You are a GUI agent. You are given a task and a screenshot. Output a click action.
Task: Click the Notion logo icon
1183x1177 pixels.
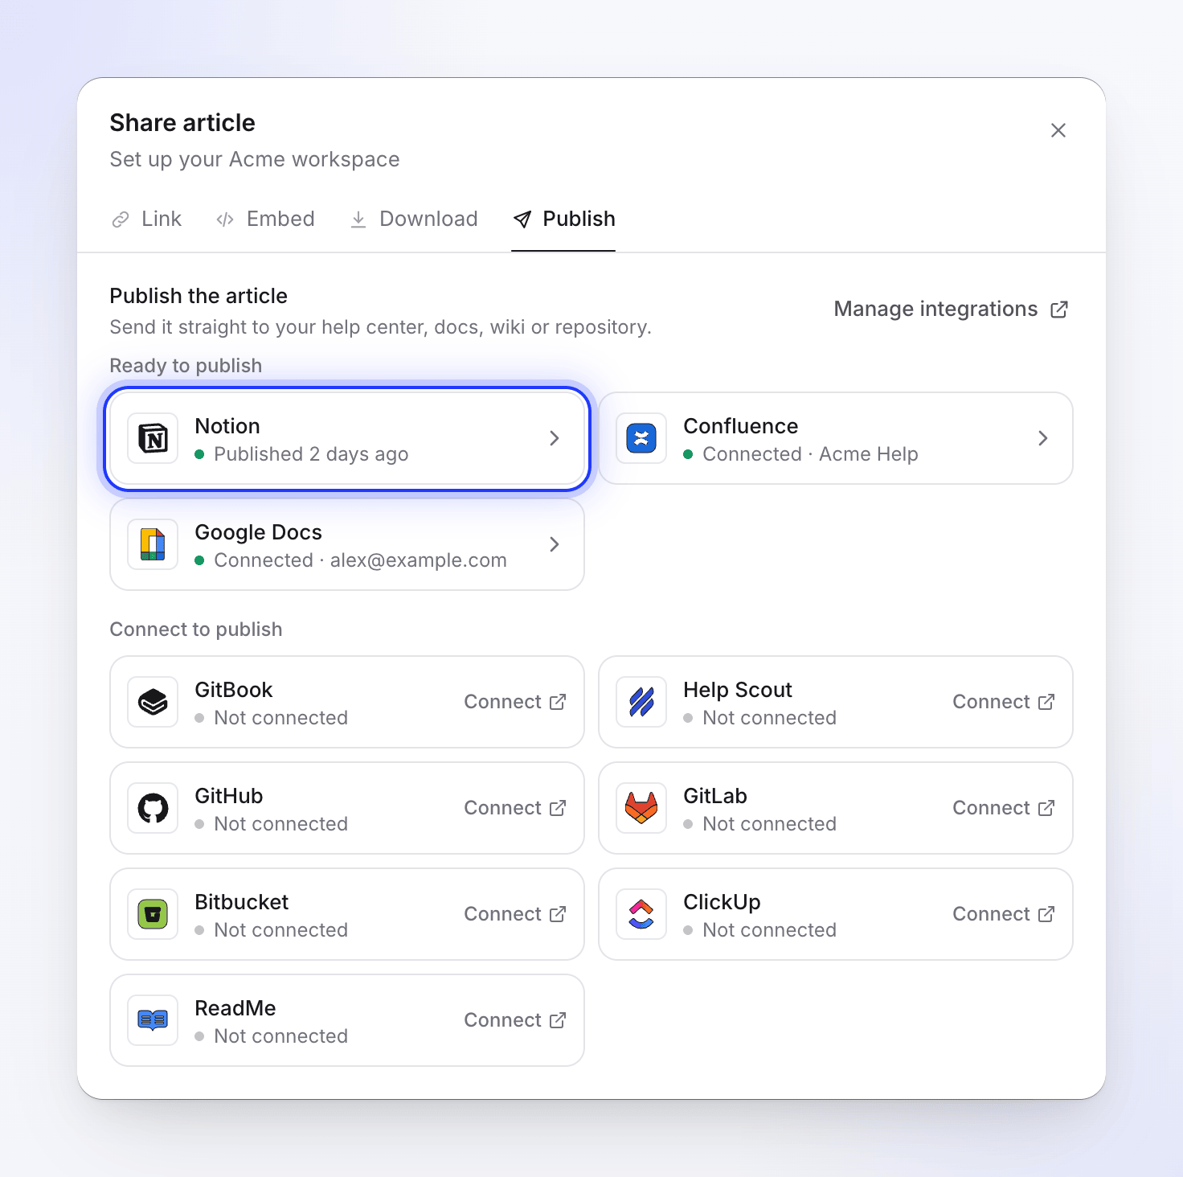click(153, 438)
